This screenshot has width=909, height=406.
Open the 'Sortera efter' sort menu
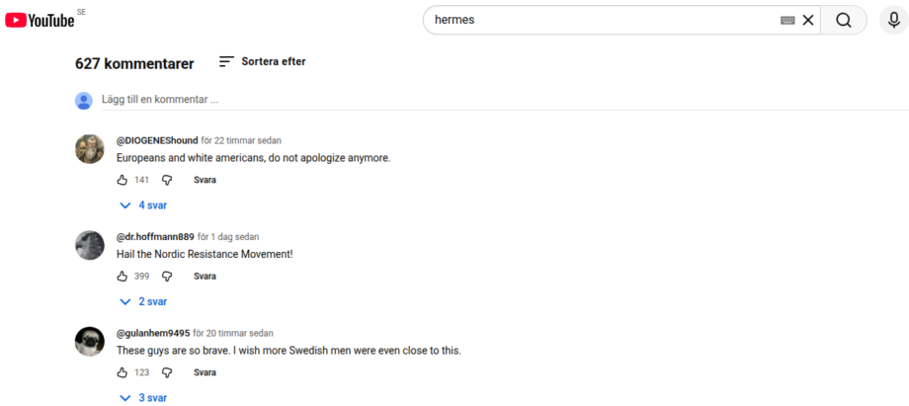click(262, 61)
